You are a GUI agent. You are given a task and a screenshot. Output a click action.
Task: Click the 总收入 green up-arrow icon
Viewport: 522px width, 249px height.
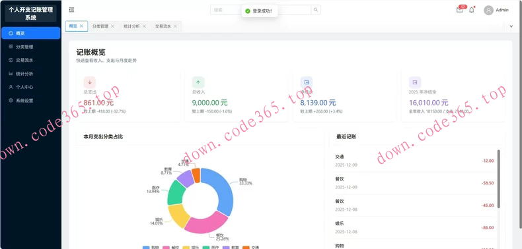click(x=198, y=82)
